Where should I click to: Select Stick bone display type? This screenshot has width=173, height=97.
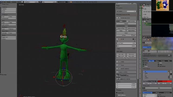[x=151, y=61]
